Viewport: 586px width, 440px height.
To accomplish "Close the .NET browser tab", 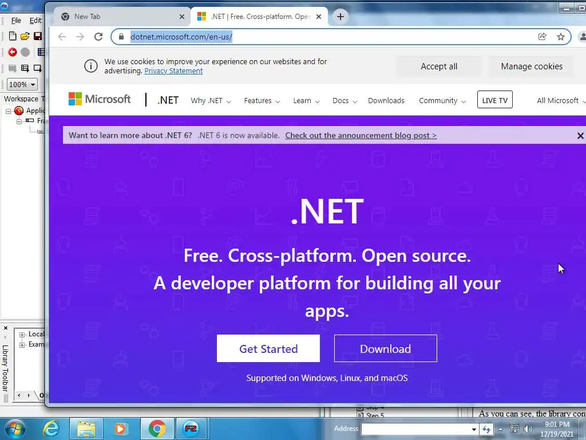I will (318, 17).
